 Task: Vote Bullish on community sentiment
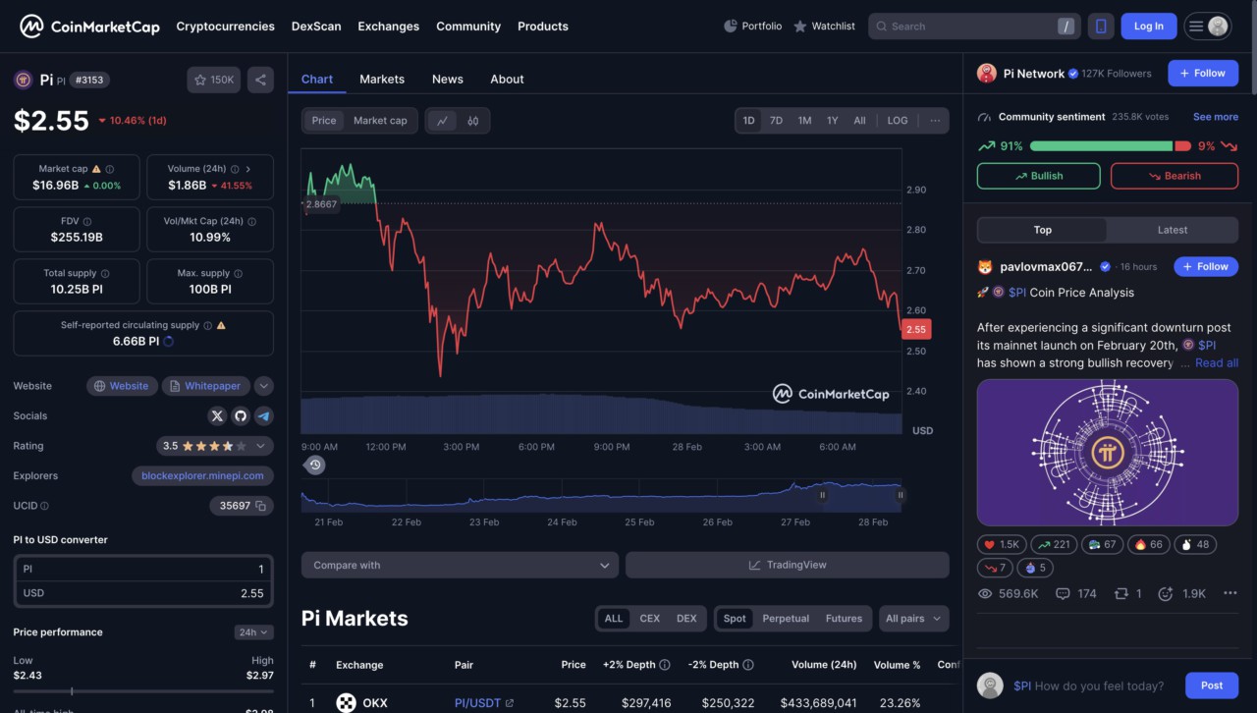pos(1039,176)
